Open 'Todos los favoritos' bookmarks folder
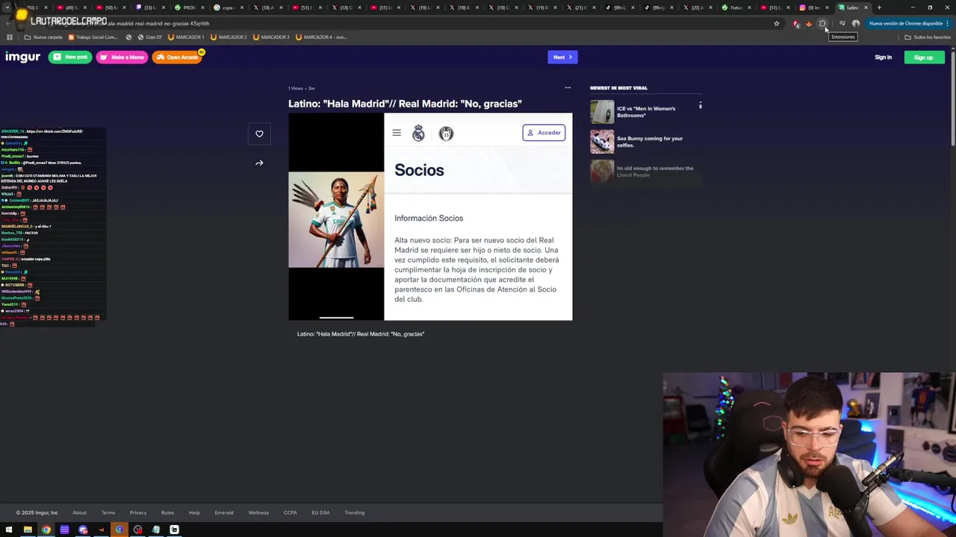The height and width of the screenshot is (537, 956). tap(928, 37)
